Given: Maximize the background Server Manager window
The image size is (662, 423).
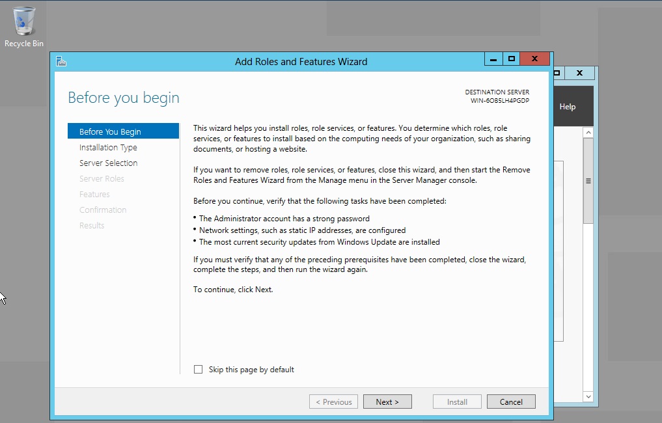Looking at the screenshot, I should tap(558, 73).
